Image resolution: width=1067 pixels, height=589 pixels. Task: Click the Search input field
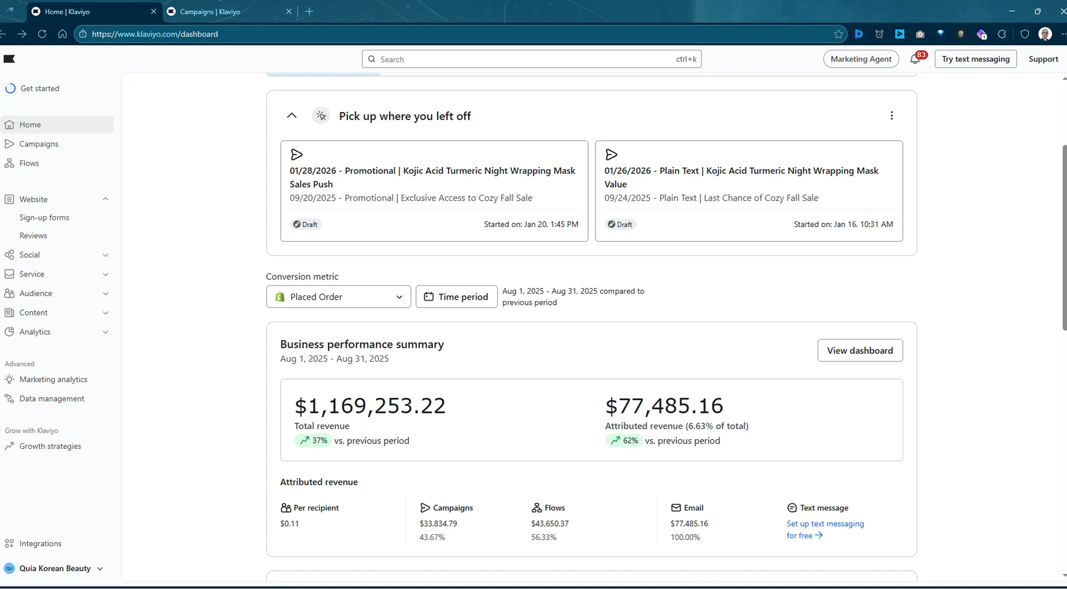pyautogui.click(x=531, y=59)
